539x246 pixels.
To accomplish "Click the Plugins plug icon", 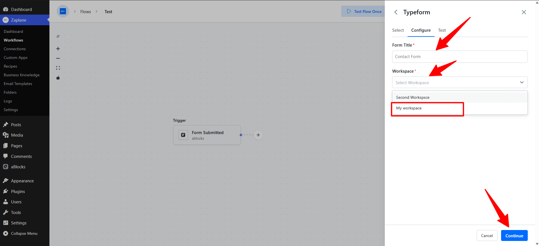I will pos(6,191).
